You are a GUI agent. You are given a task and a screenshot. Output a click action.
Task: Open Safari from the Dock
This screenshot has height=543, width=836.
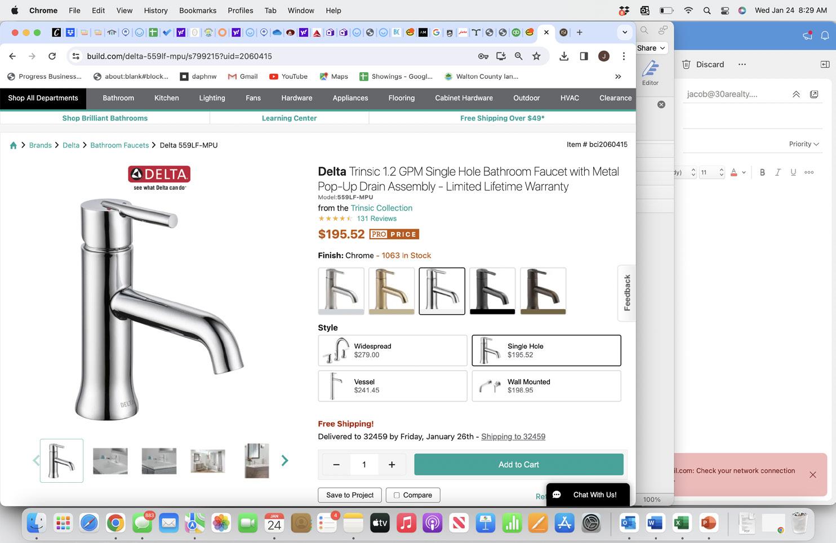pyautogui.click(x=89, y=523)
